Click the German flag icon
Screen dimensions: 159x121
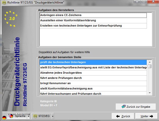4,117
